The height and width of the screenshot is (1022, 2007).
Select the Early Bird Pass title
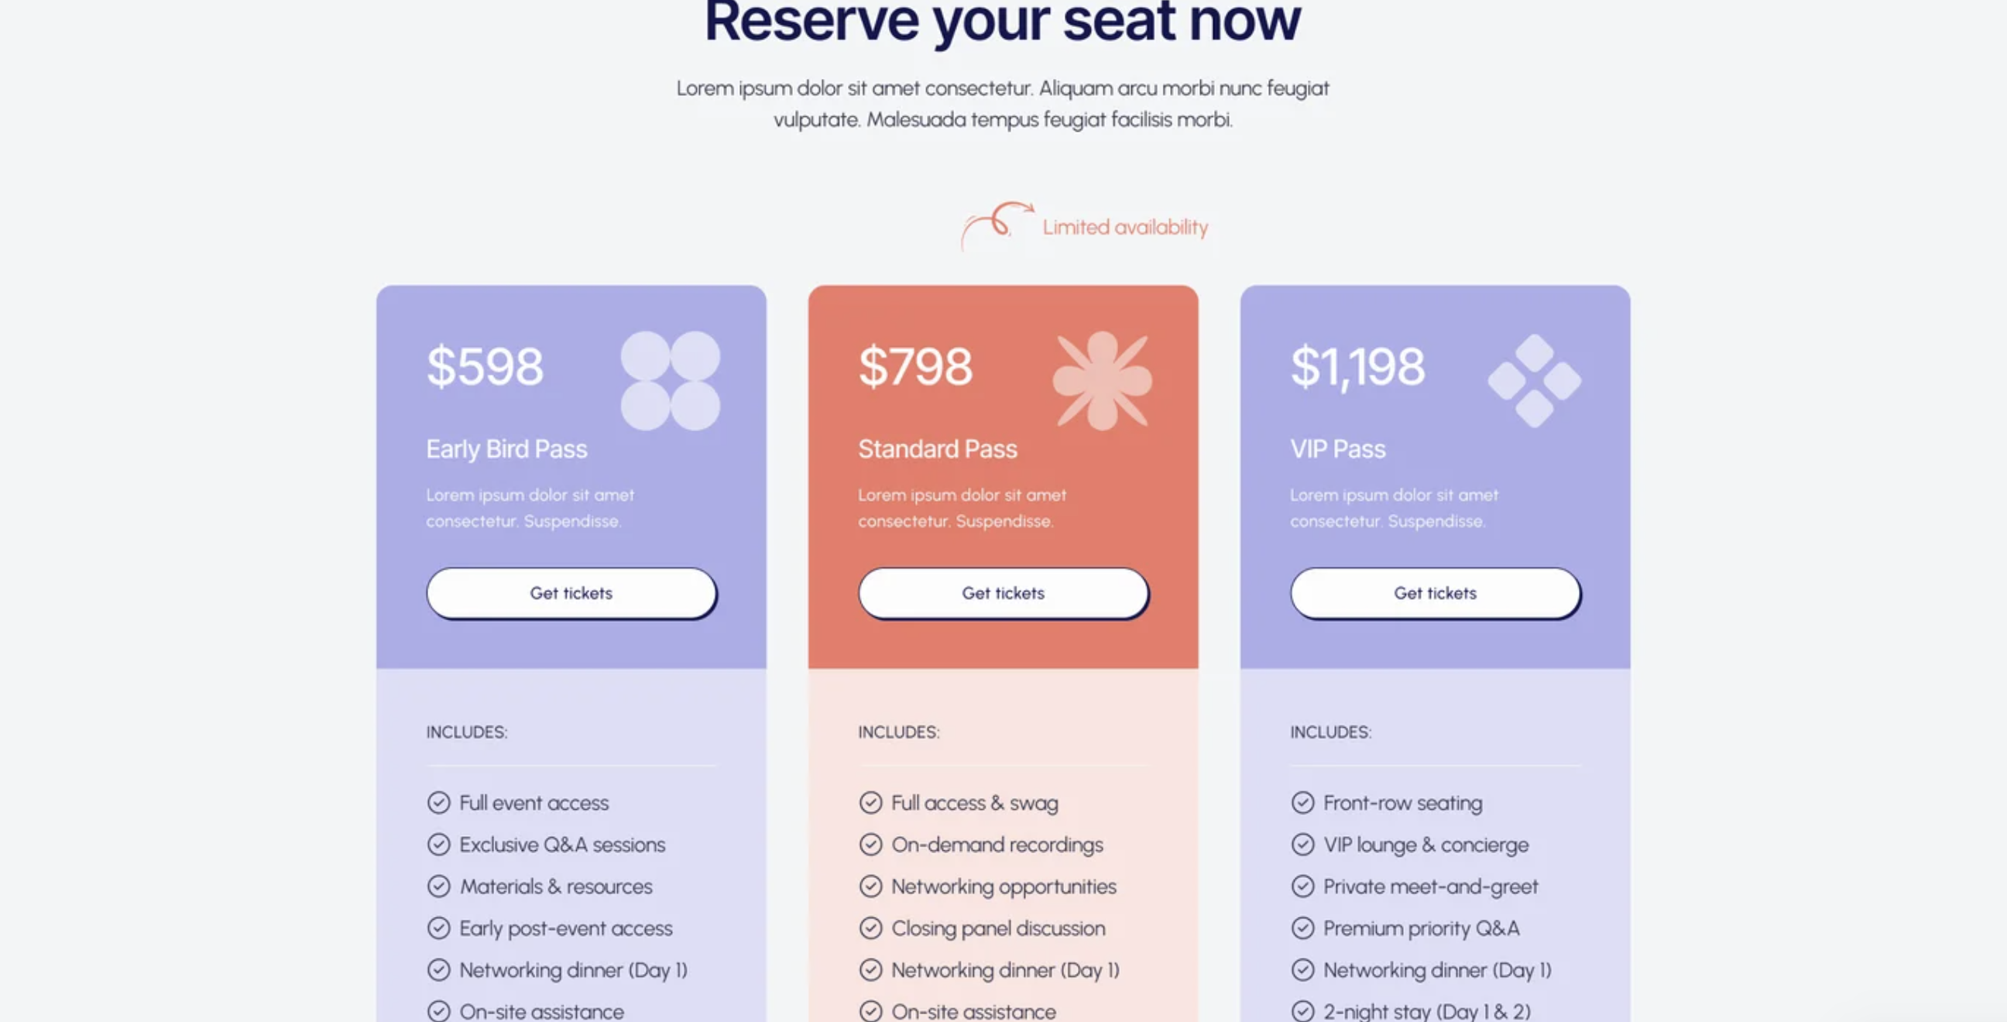tap(506, 449)
